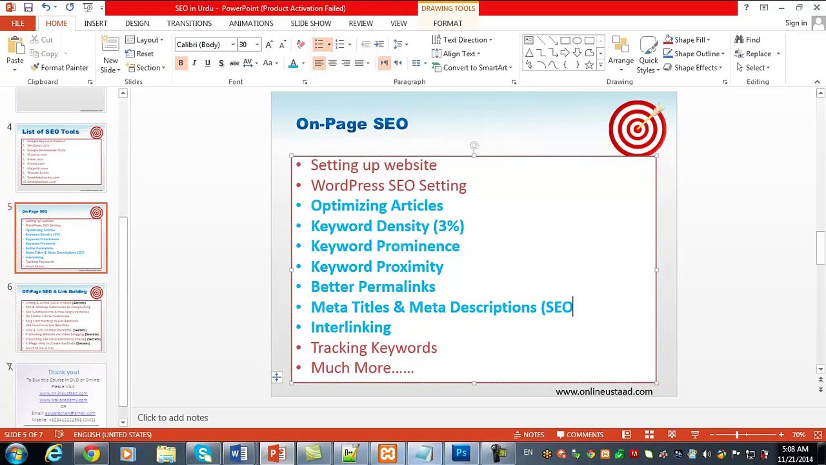Insert a New Slide
826x465 pixels.
[x=110, y=55]
